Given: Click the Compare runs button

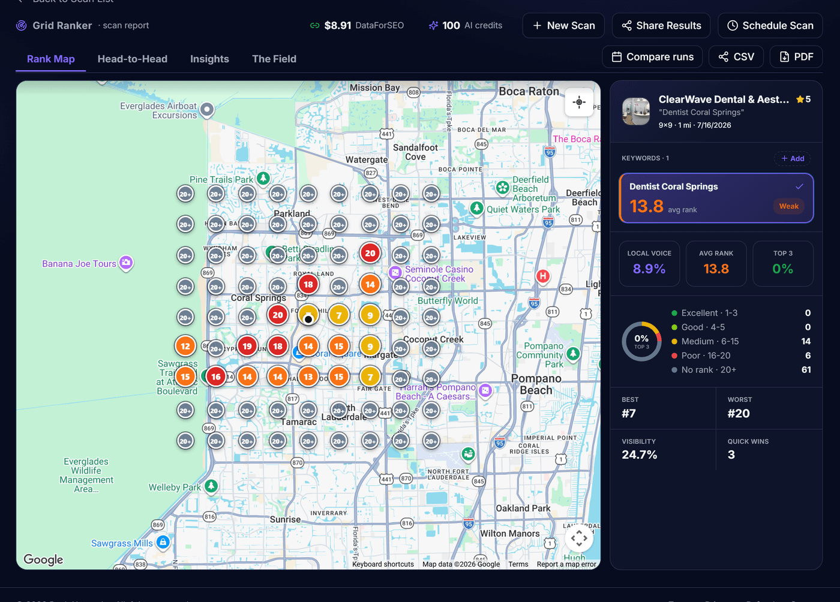Looking at the screenshot, I should click(x=653, y=57).
